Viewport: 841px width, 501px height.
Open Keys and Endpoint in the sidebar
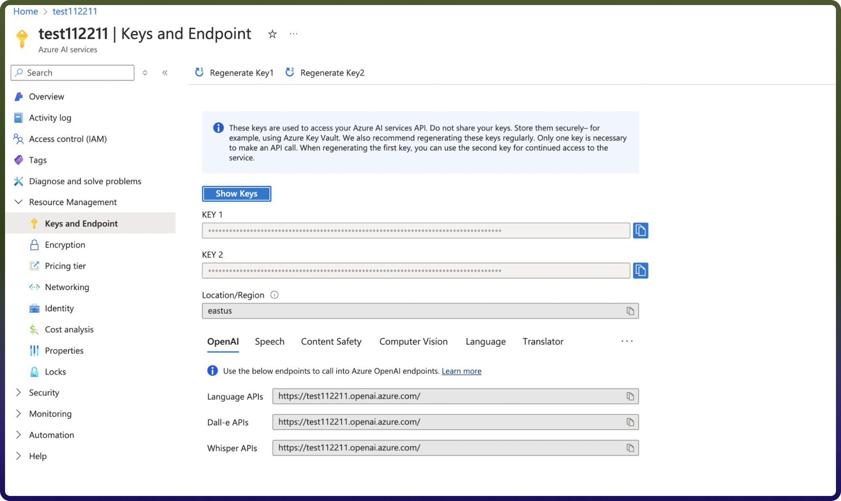[x=90, y=223]
